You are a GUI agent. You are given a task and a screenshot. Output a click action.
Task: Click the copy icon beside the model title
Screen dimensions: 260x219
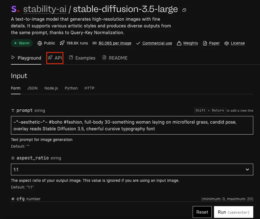184,10
